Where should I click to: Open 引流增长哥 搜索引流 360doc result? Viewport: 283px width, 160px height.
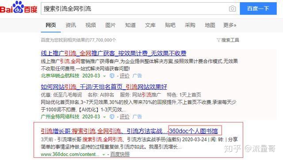tap(129, 131)
